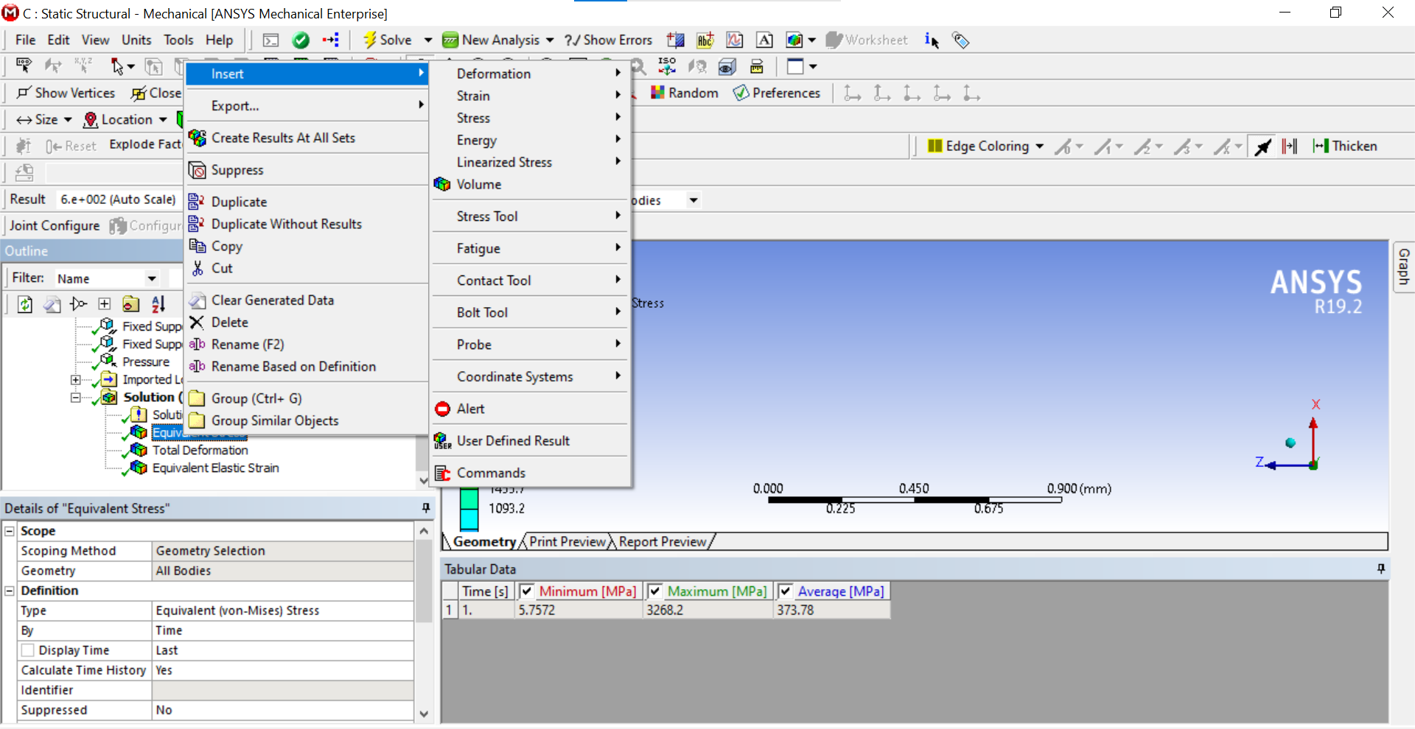Click the Show Vertices icon
Screen dimensions: 1415x729
(24, 93)
